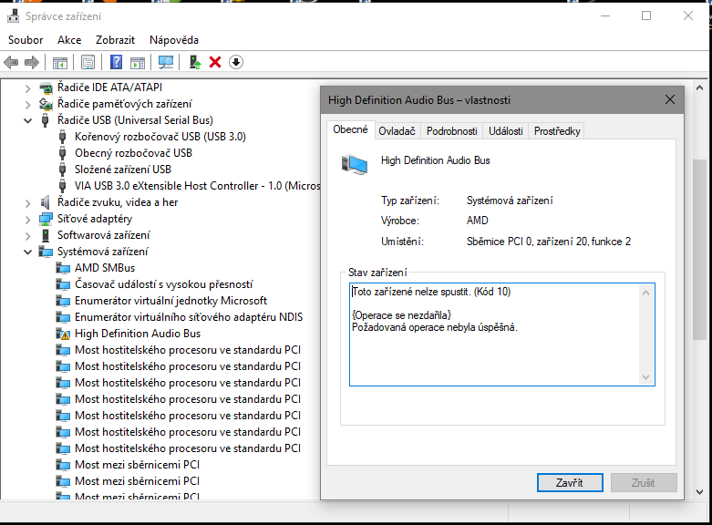Click the warning icon next to High Definition Audio Bus
Screen dimensions: 712x525
pyautogui.click(x=63, y=334)
